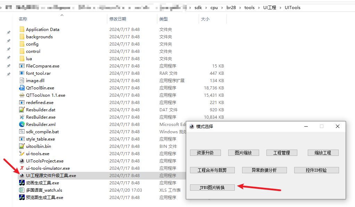Viewport: 355px width, 207px height.
Task: Click the 缩放工程 button
Action: [x=323, y=153]
